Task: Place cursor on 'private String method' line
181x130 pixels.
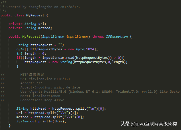Action: (x=30, y=28)
